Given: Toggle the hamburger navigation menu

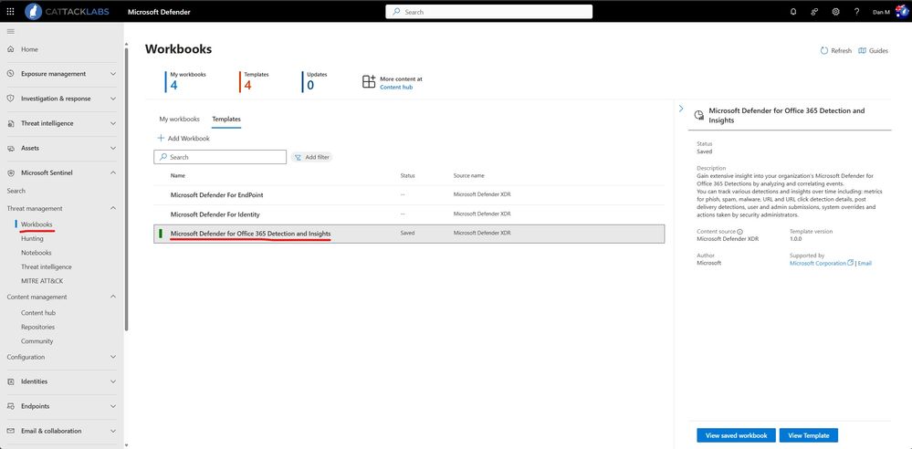Looking at the screenshot, I should pyautogui.click(x=10, y=31).
